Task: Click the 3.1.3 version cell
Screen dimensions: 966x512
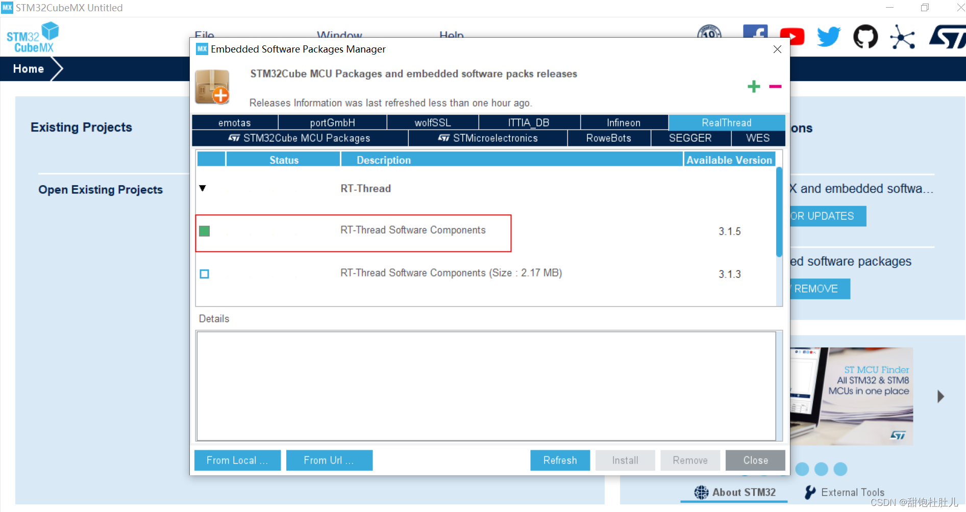Action: [x=730, y=274]
